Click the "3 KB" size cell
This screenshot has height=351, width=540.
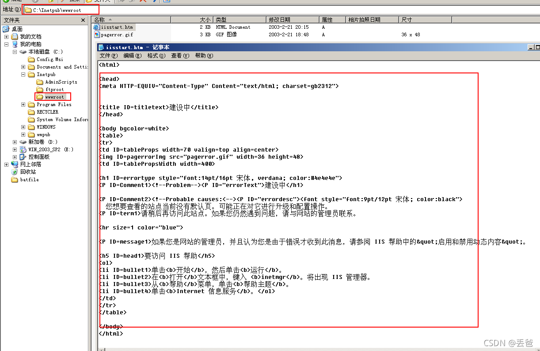(x=205, y=34)
